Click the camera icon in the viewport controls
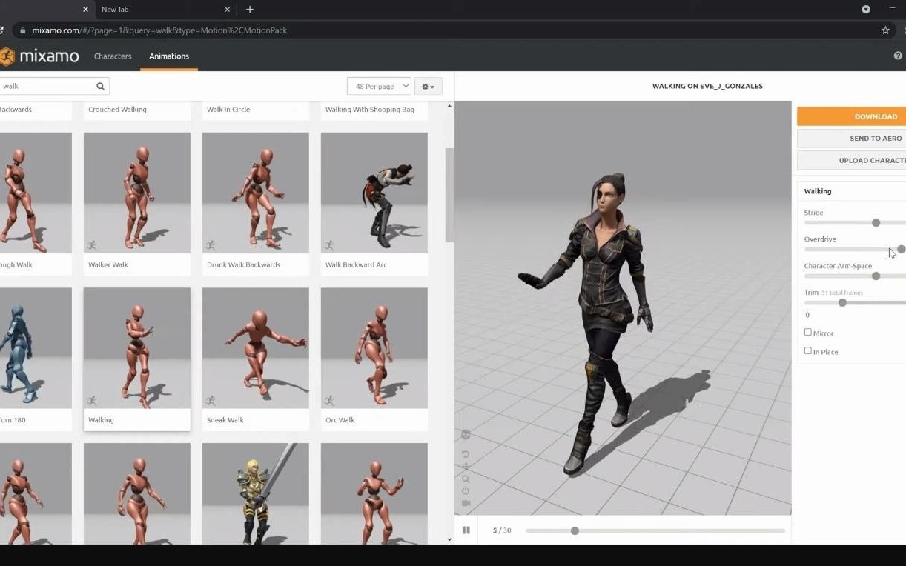This screenshot has width=906, height=566. click(x=466, y=502)
